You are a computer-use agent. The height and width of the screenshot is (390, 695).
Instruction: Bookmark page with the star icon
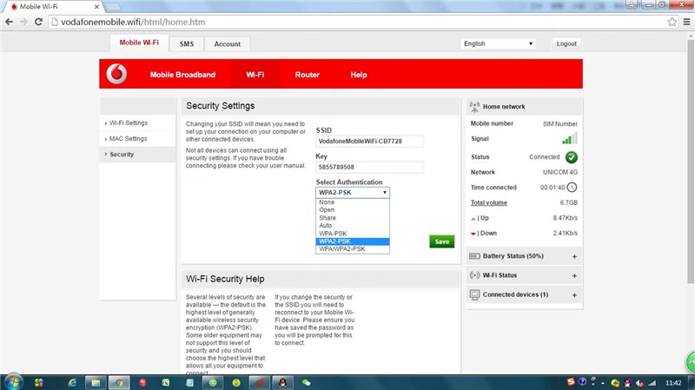(x=672, y=22)
